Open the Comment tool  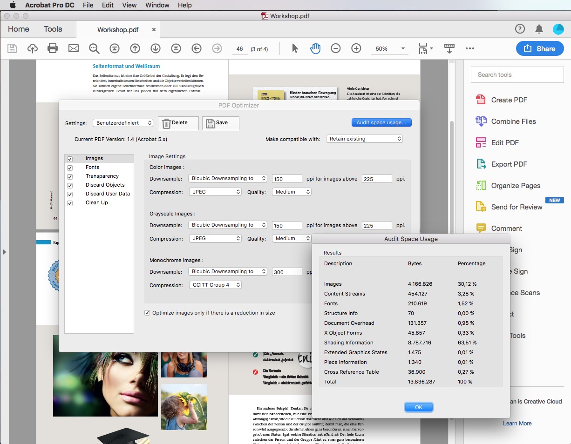(498, 228)
